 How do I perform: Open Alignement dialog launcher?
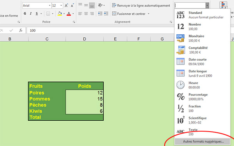tap(171, 22)
